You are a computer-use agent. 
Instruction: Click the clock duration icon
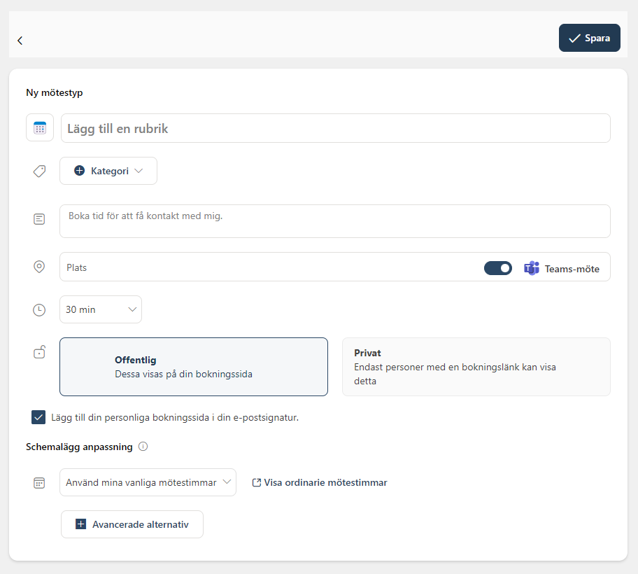pos(39,310)
